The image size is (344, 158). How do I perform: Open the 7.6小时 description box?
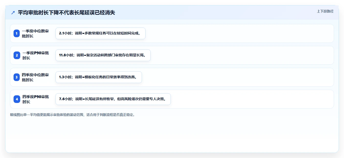113,99
